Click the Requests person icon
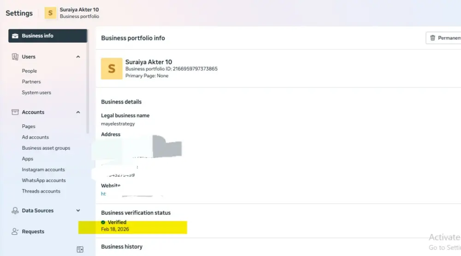The image size is (461, 256). [x=15, y=232]
